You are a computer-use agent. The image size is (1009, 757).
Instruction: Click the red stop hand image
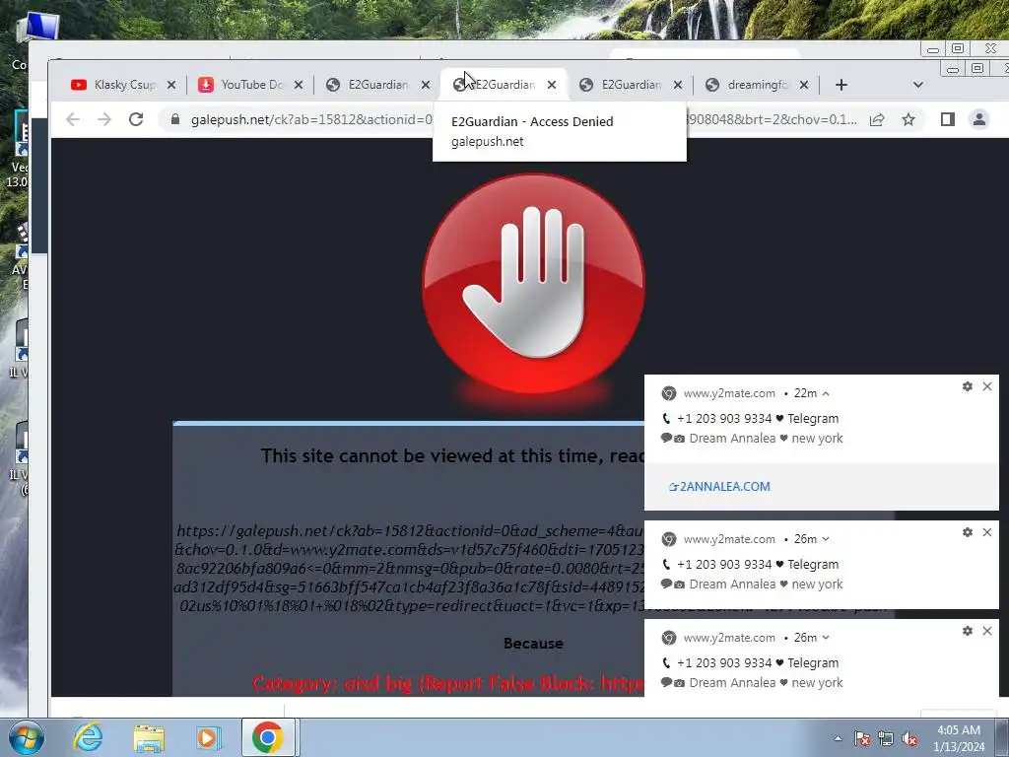(533, 283)
